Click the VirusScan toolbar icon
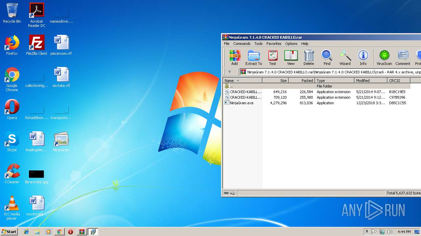Viewport: 421px width, 236px height. 384,58
